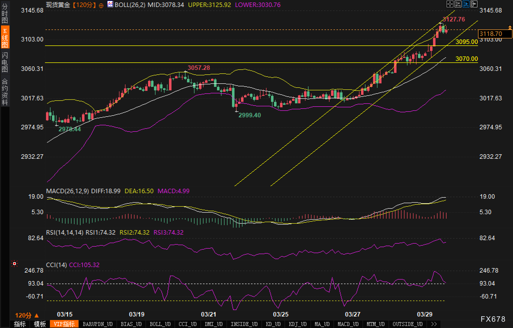Select the VIP指标 tab
513x328 pixels.
click(64, 324)
